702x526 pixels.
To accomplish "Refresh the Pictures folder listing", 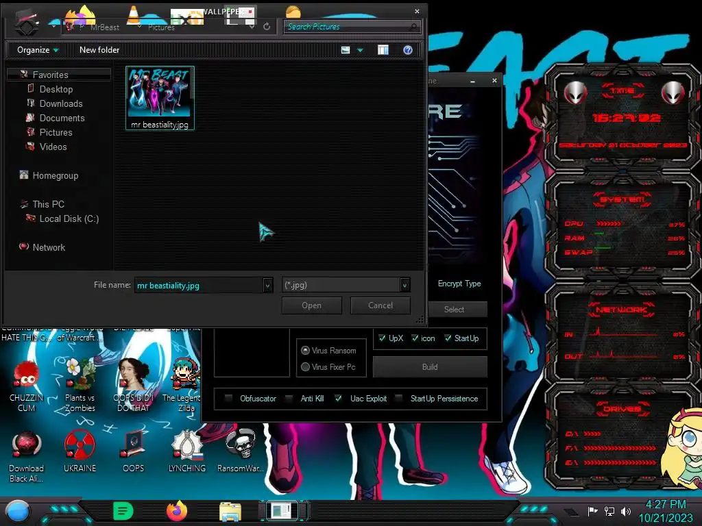I will pos(267,27).
